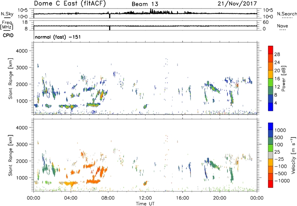Click the "2000" tick on the power panel
Screen dimensions: 297x206
(22, 84)
